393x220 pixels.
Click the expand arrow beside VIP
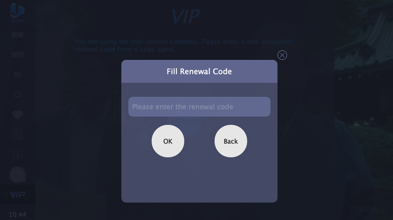coord(6,195)
